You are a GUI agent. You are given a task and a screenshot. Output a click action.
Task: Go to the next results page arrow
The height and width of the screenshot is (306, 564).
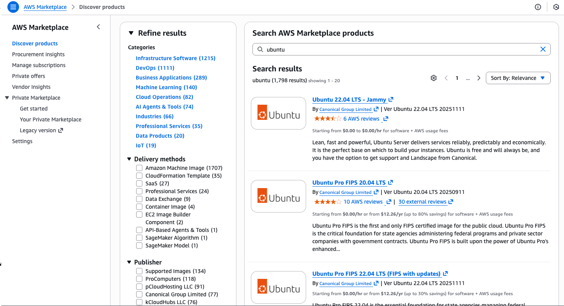pyautogui.click(x=478, y=78)
